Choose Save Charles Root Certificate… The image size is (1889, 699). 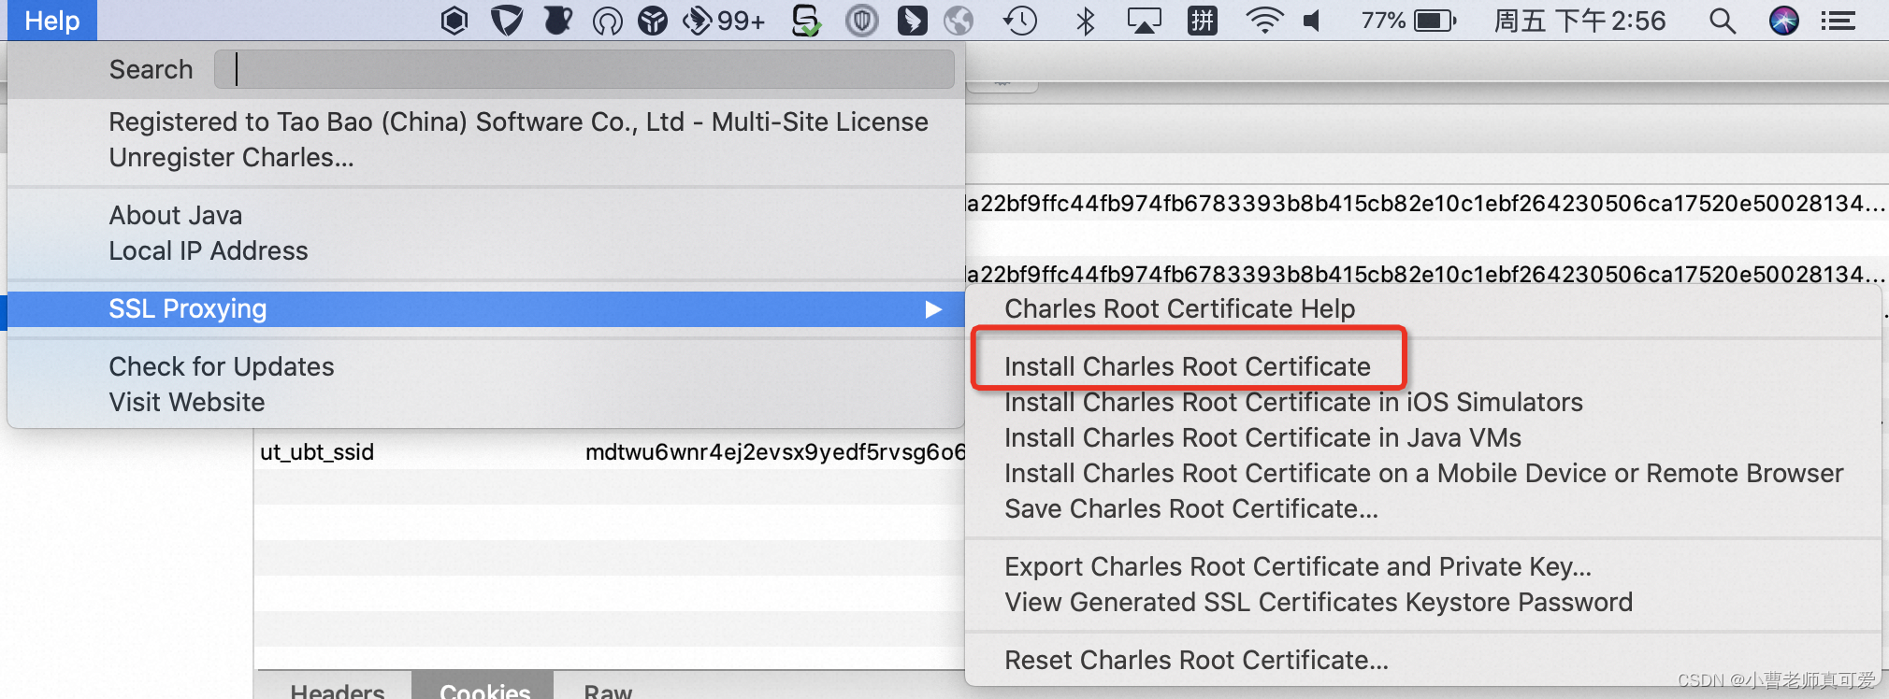coord(1191,508)
